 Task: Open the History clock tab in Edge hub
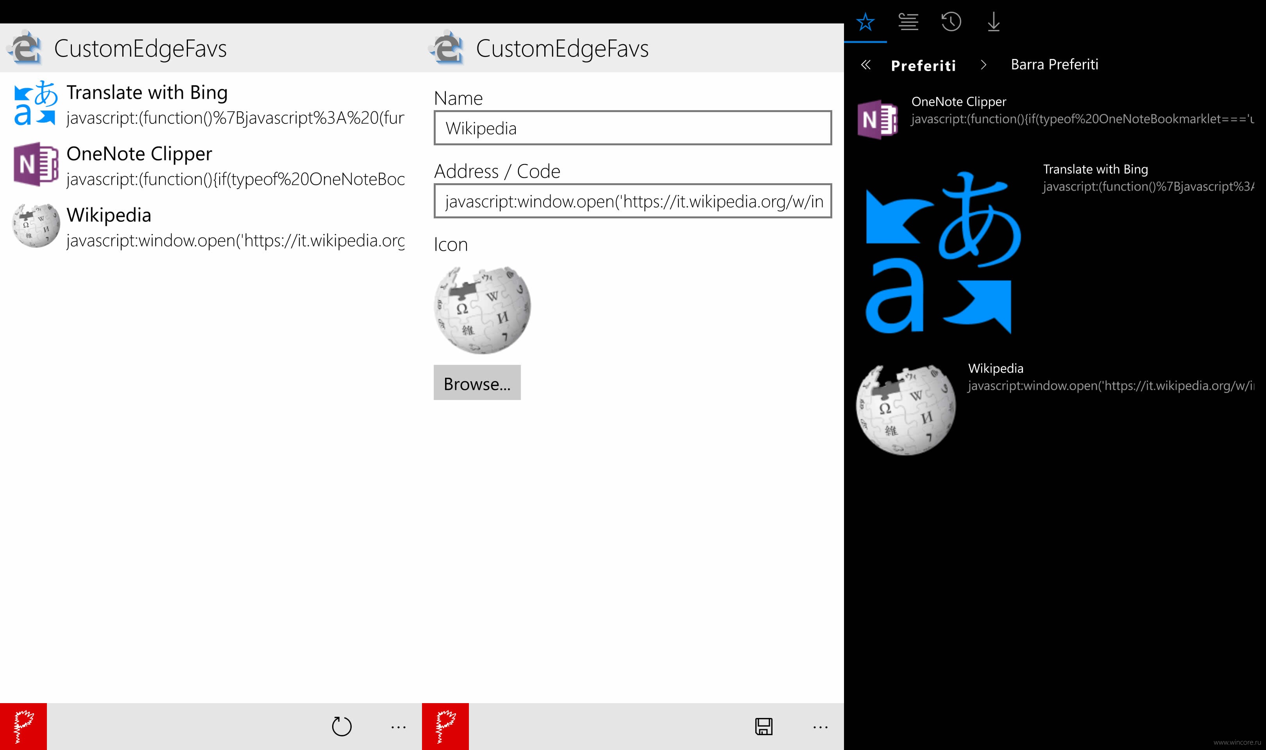(x=951, y=22)
